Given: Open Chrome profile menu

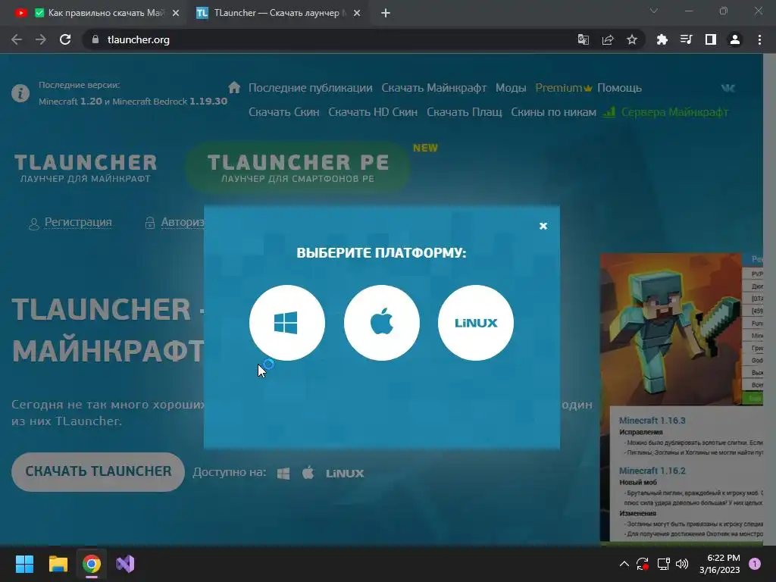Looking at the screenshot, I should click(735, 39).
